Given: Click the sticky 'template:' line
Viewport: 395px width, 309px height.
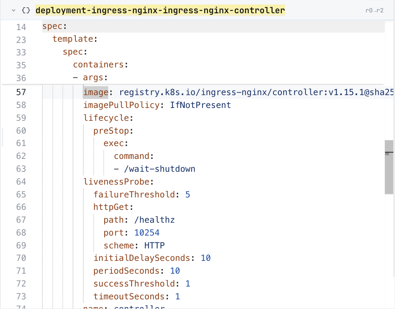Looking at the screenshot, I should point(75,39).
